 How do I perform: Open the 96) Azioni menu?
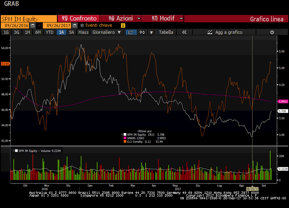pos(121,18)
